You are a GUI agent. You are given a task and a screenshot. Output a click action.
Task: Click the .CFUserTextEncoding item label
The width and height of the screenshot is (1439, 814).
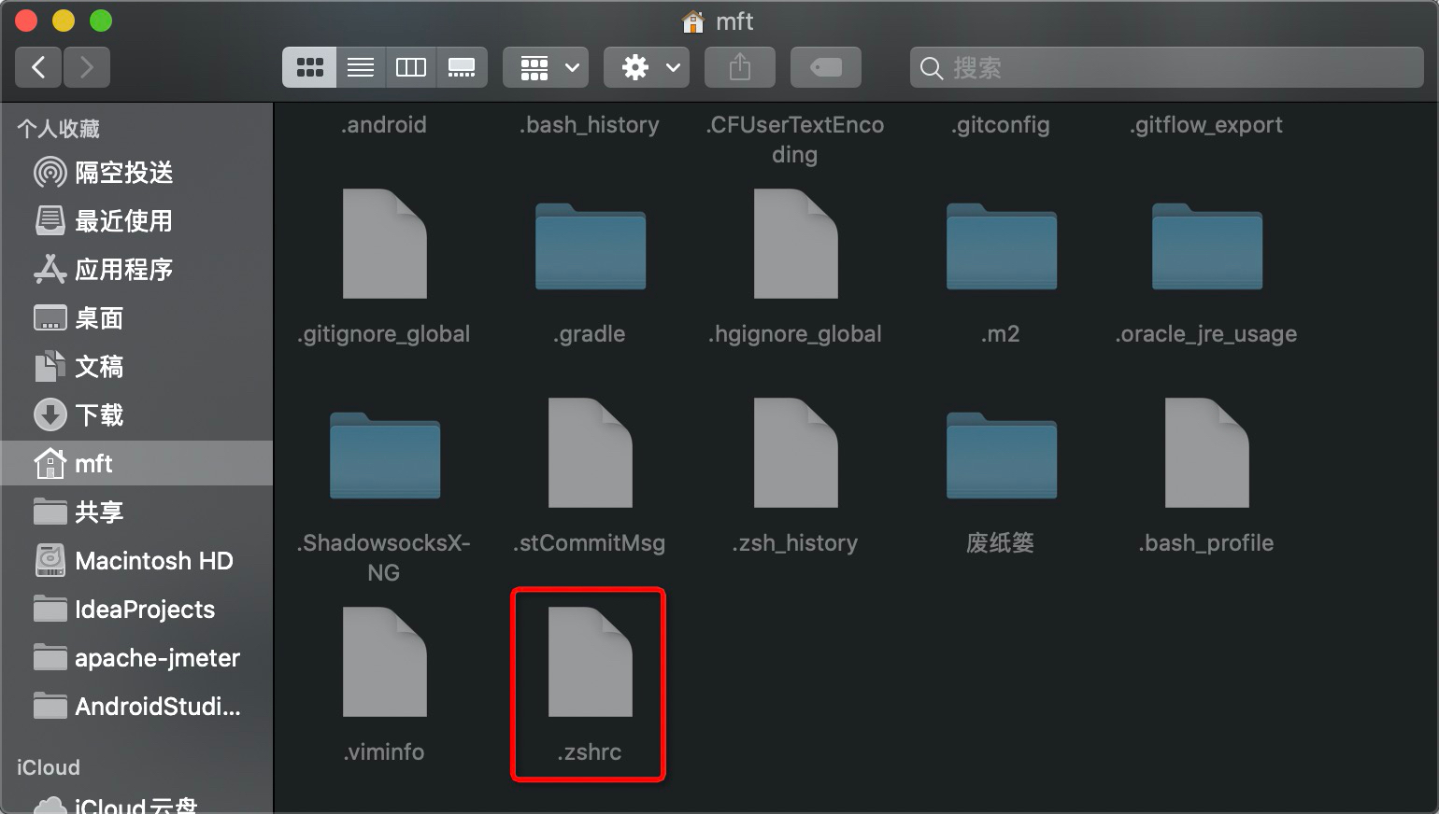pos(795,140)
